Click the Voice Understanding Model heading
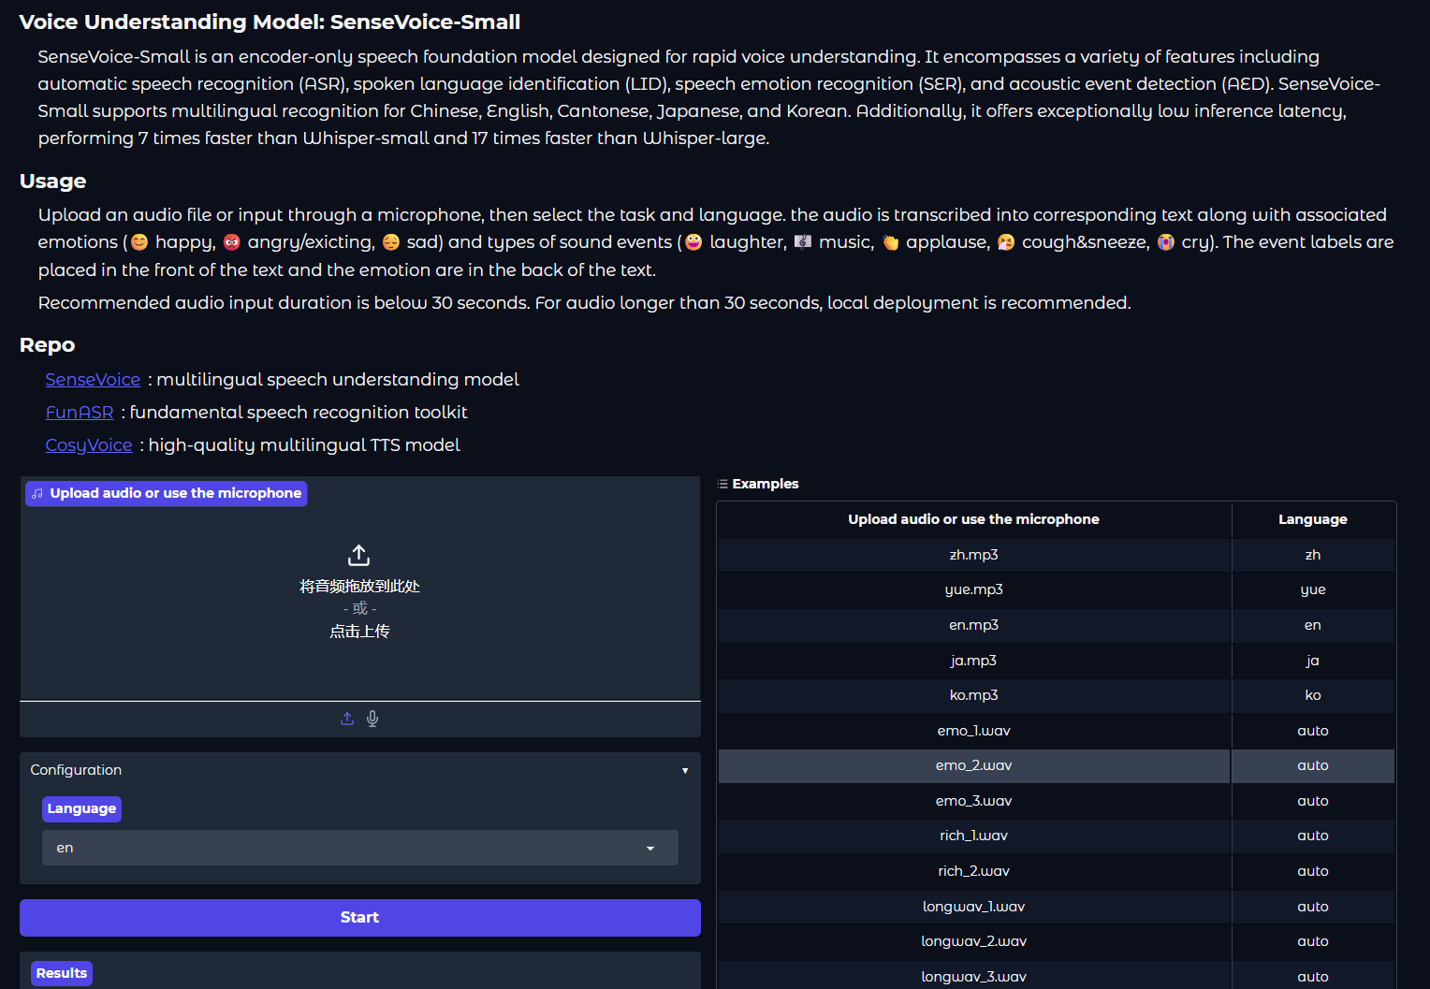The image size is (1430, 989). click(270, 22)
